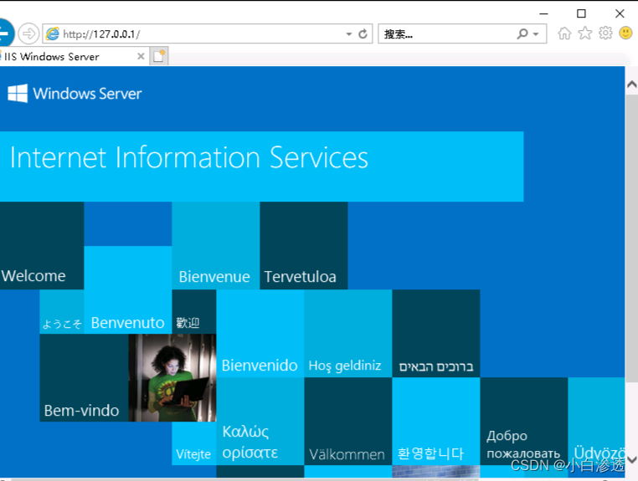The height and width of the screenshot is (481, 638).
Task: Click the Välkommen tile
Action: coord(348,422)
